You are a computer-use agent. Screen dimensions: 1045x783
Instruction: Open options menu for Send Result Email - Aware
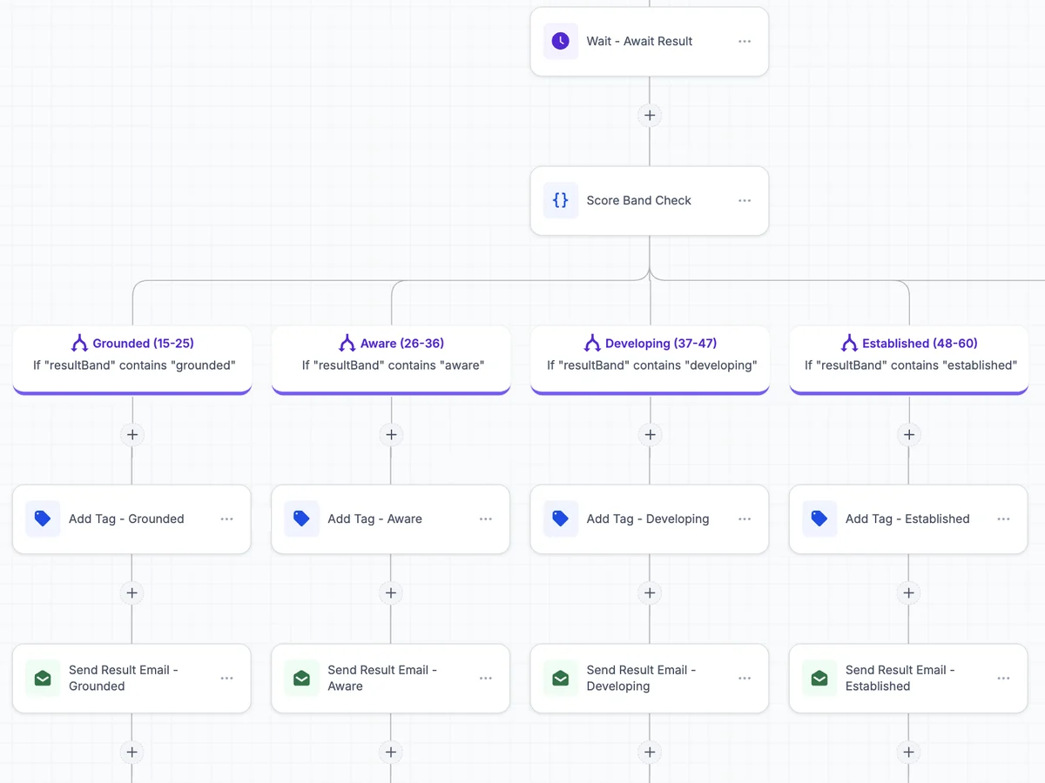486,678
